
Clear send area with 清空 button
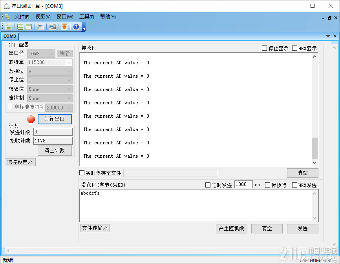click(x=267, y=228)
